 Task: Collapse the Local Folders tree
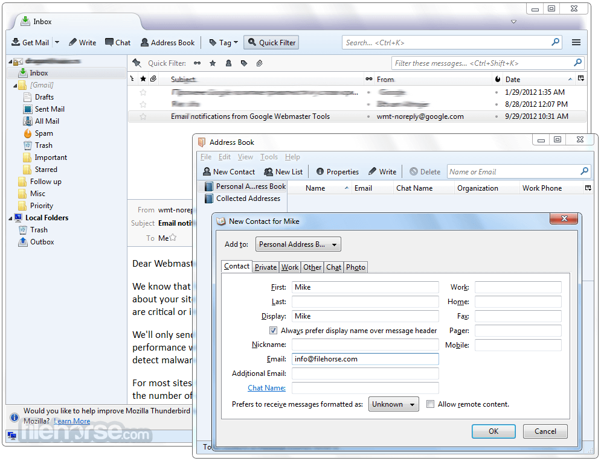click(10, 218)
